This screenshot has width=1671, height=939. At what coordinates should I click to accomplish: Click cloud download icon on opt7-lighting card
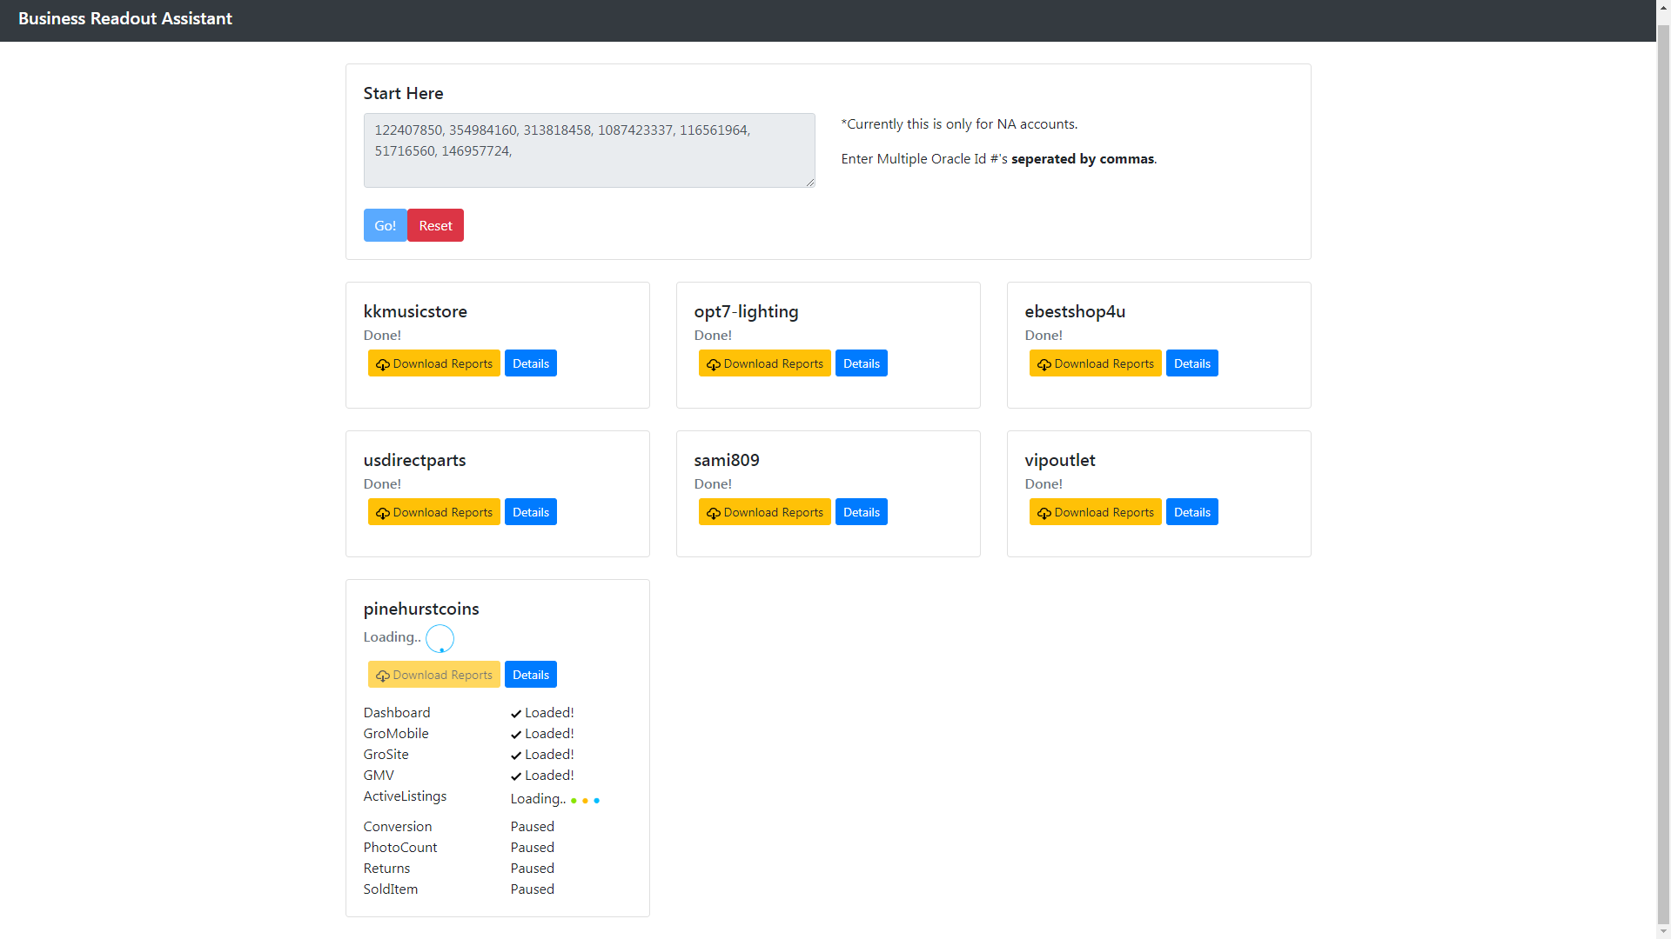click(x=713, y=364)
